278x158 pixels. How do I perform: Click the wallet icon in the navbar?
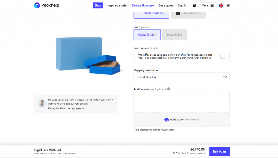(x=194, y=5)
